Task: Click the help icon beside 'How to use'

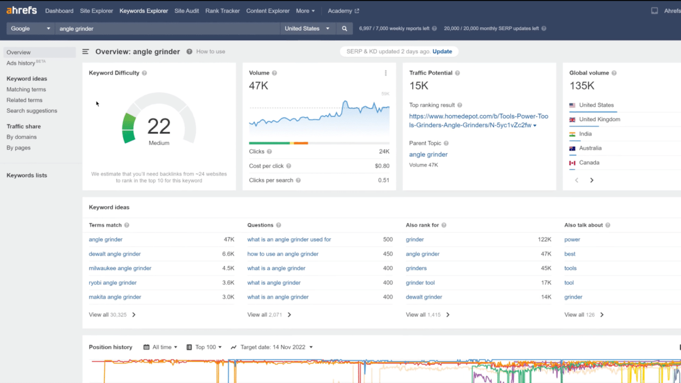Action: [x=189, y=52]
